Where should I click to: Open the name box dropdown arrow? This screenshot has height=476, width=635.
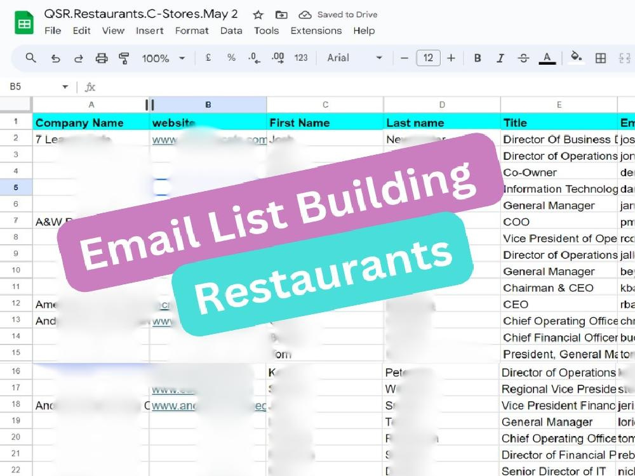pyautogui.click(x=65, y=87)
